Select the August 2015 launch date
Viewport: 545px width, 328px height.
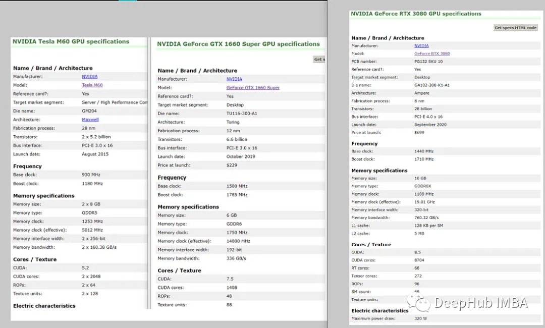point(95,154)
